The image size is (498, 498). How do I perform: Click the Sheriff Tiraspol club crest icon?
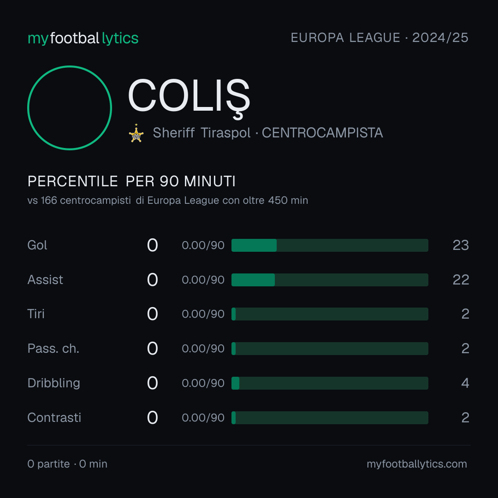(136, 133)
